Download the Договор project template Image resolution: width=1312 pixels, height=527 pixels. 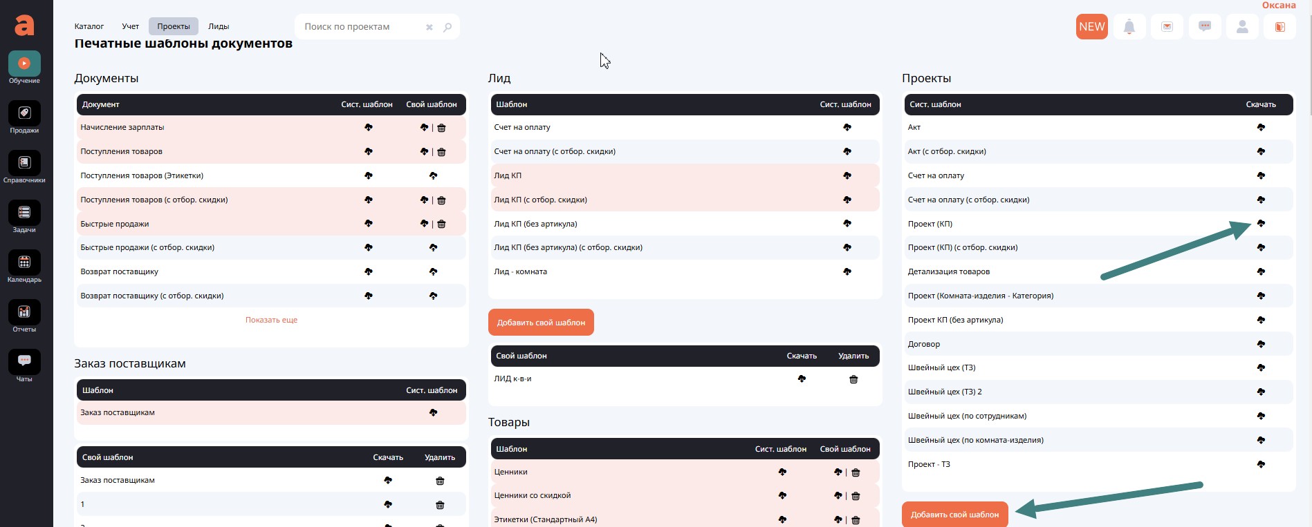coord(1261,344)
